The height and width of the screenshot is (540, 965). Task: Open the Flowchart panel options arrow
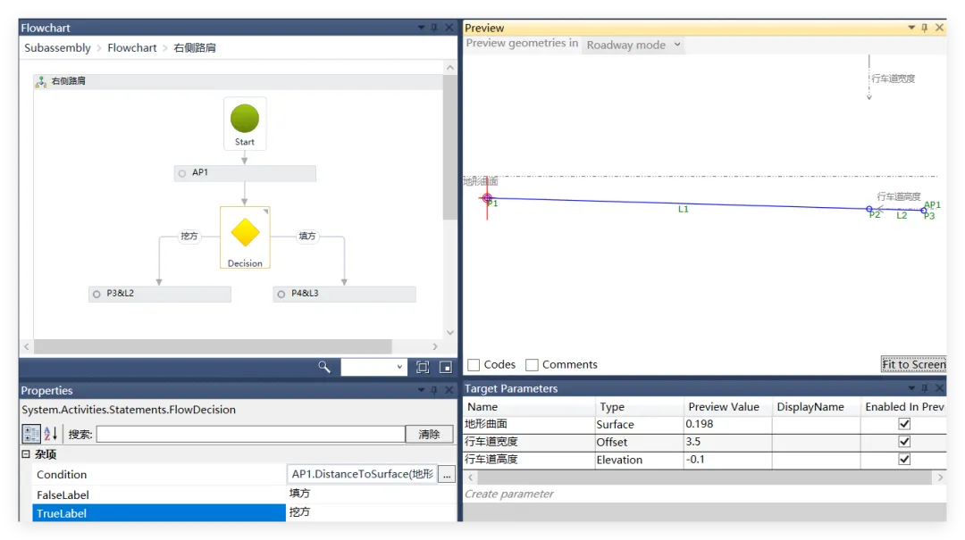(x=421, y=28)
